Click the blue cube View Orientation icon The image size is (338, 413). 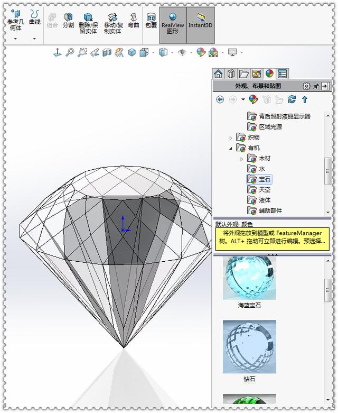pos(132,52)
